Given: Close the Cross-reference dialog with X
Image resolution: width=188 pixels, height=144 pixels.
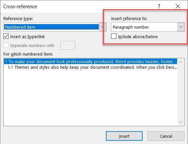Looking at the screenshot, I should click(178, 6).
